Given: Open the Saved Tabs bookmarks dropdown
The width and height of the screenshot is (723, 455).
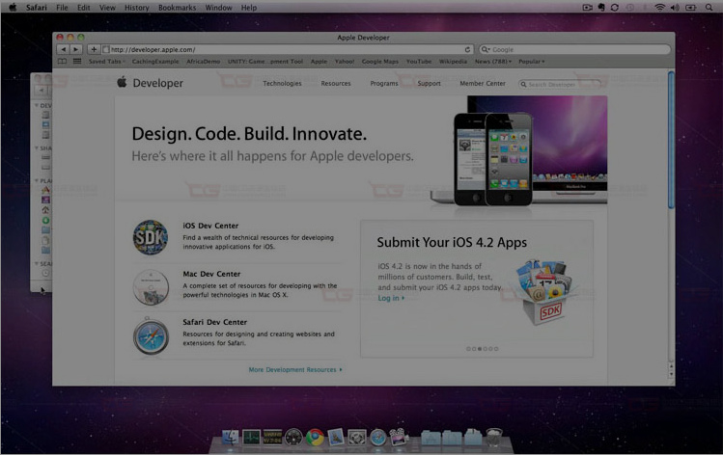Looking at the screenshot, I should coord(107,62).
